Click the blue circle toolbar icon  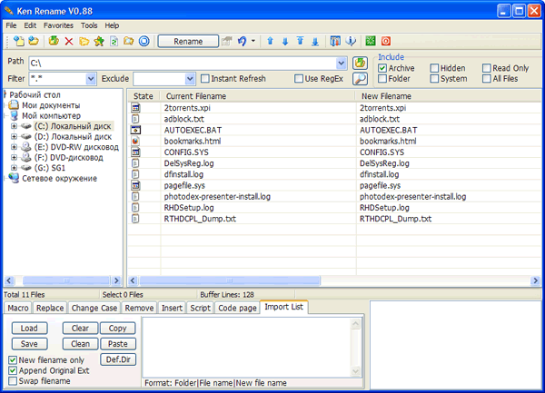coord(144,41)
